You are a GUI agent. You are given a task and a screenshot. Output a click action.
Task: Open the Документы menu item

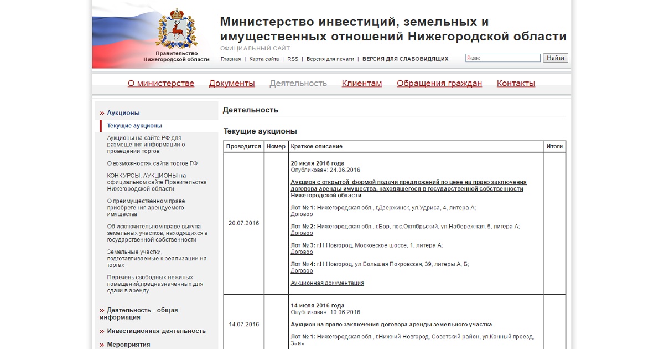232,84
